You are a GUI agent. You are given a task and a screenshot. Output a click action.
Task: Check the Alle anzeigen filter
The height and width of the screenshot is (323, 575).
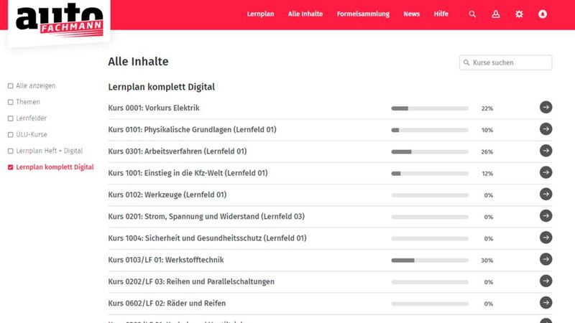10,85
